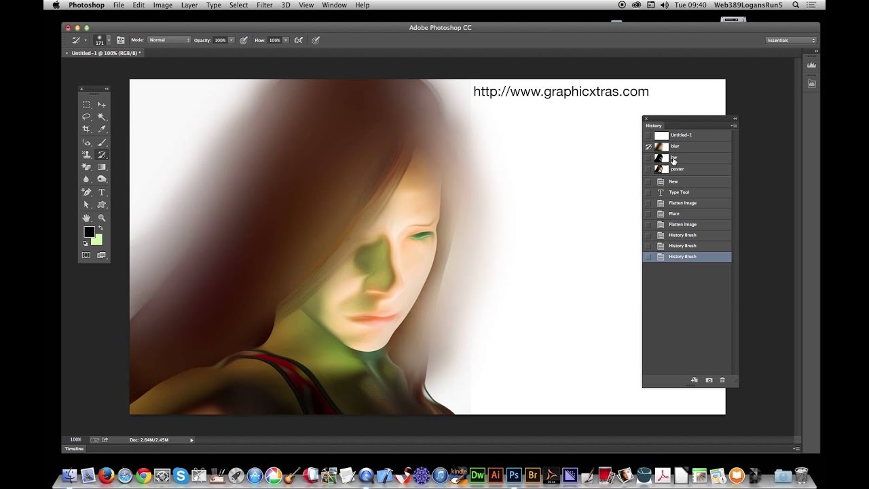This screenshot has width=869, height=489.
Task: Set history brush source to hw snapshot
Action: (648, 158)
